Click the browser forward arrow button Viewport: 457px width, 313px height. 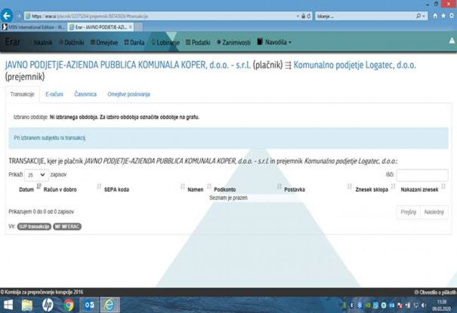point(18,16)
